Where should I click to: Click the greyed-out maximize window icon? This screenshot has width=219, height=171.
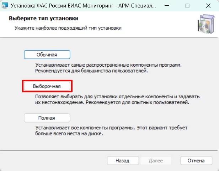coord(187,6)
